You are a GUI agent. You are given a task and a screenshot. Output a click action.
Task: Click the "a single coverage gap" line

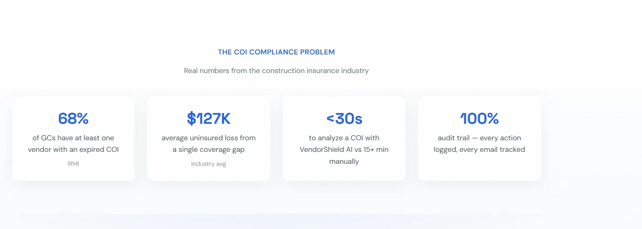click(x=208, y=149)
